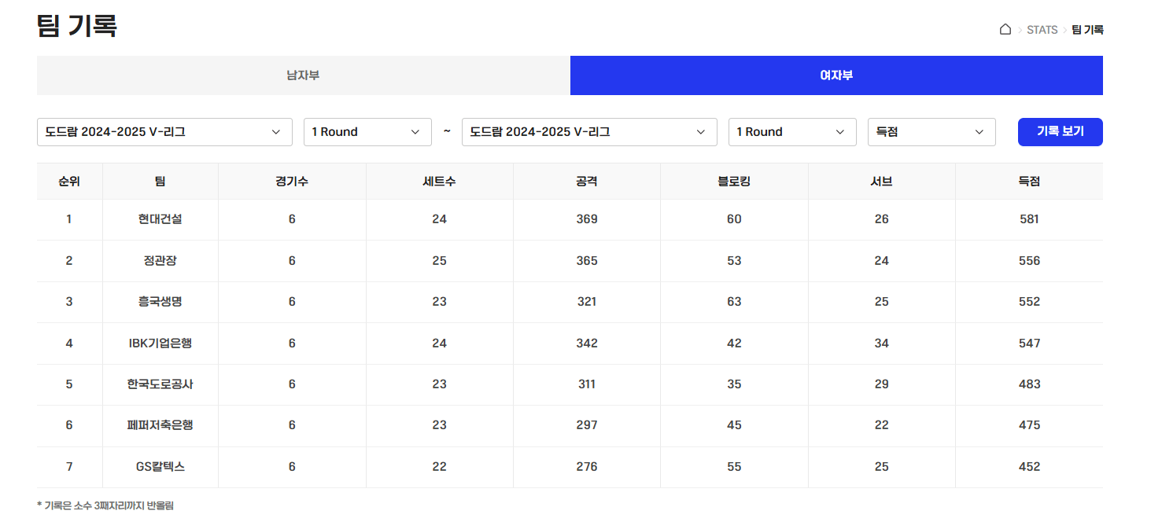
Task: Click 한국도로공사's 득점 value 483
Action: pyautogui.click(x=1029, y=384)
